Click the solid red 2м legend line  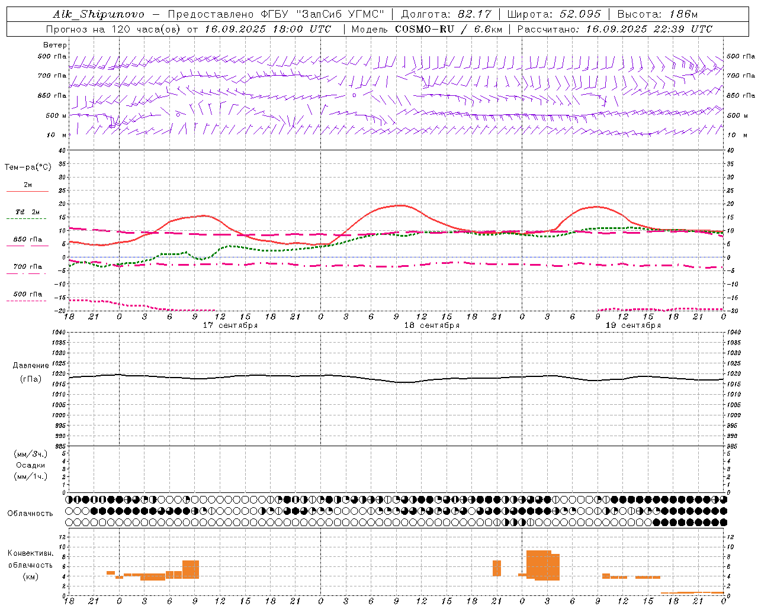point(27,191)
